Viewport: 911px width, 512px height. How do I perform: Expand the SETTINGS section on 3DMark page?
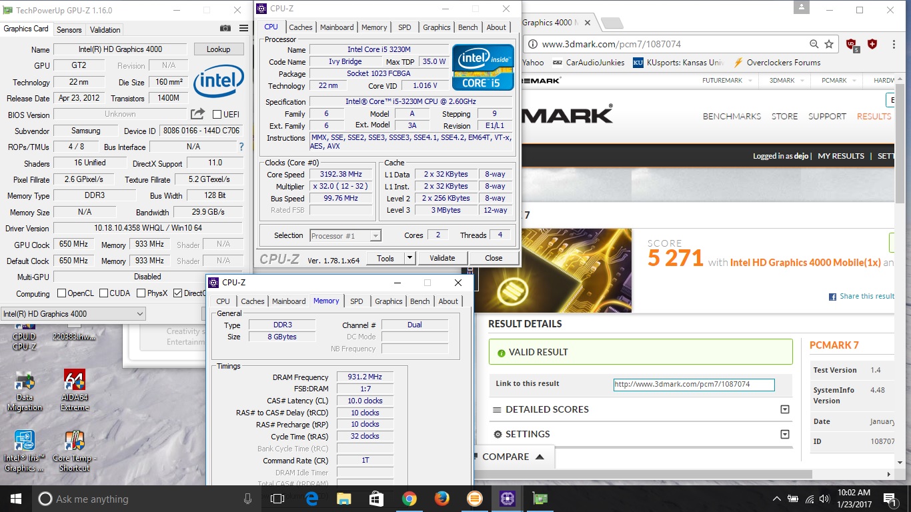(x=784, y=434)
